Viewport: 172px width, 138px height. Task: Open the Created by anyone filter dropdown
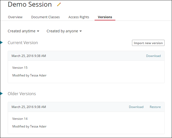click(x=64, y=31)
